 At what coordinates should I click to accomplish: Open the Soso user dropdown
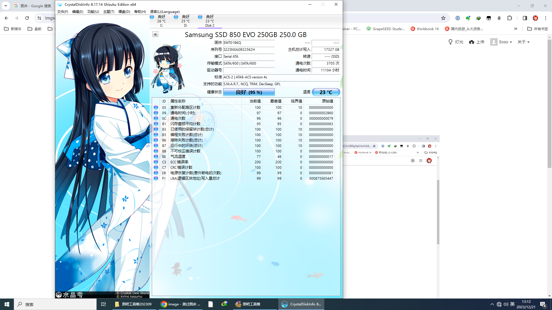501,42
